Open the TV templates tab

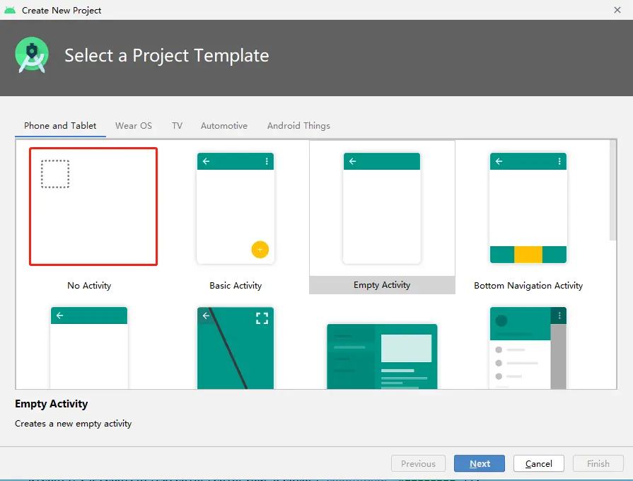[x=177, y=125]
